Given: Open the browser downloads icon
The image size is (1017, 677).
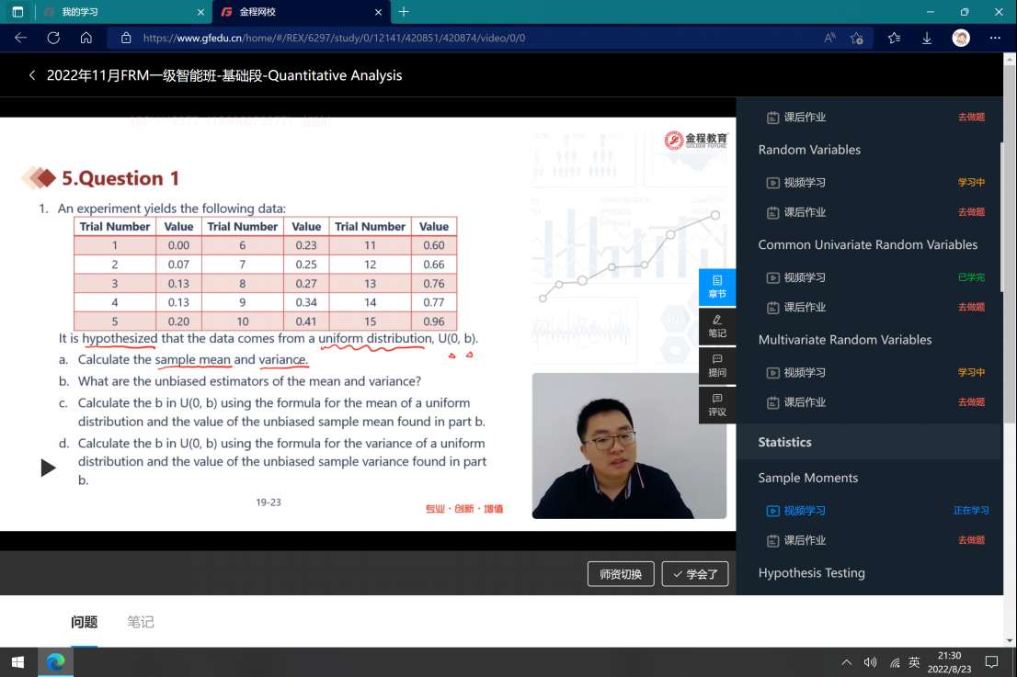Looking at the screenshot, I should [927, 38].
